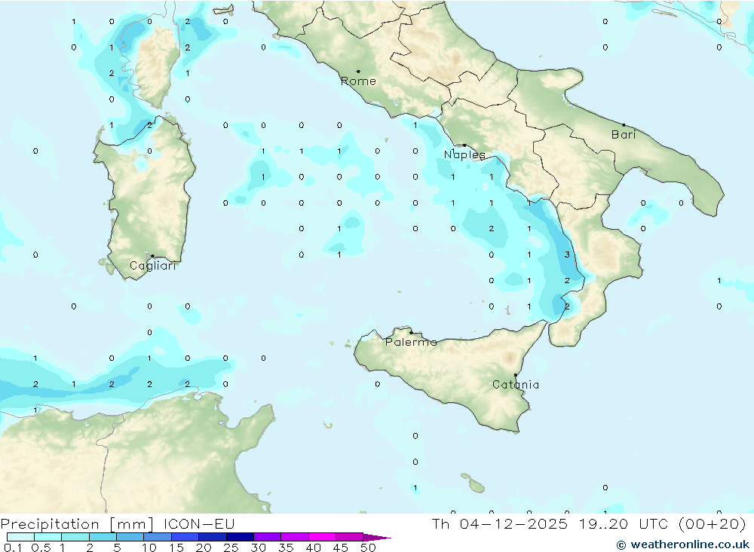Select the ICON-EU model name

tap(199, 523)
